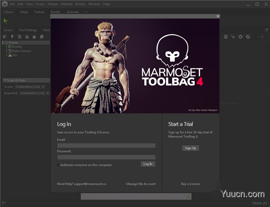Click the Main Camera object icon

pos(10,51)
